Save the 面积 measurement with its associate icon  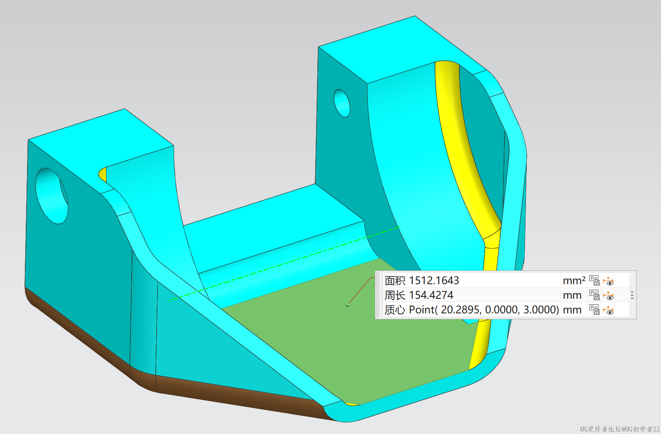click(x=594, y=280)
